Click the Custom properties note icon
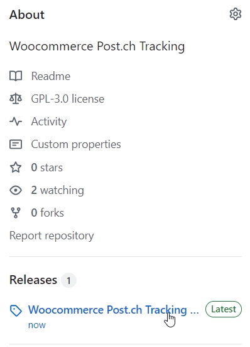The height and width of the screenshot is (347, 250). pyautogui.click(x=16, y=144)
